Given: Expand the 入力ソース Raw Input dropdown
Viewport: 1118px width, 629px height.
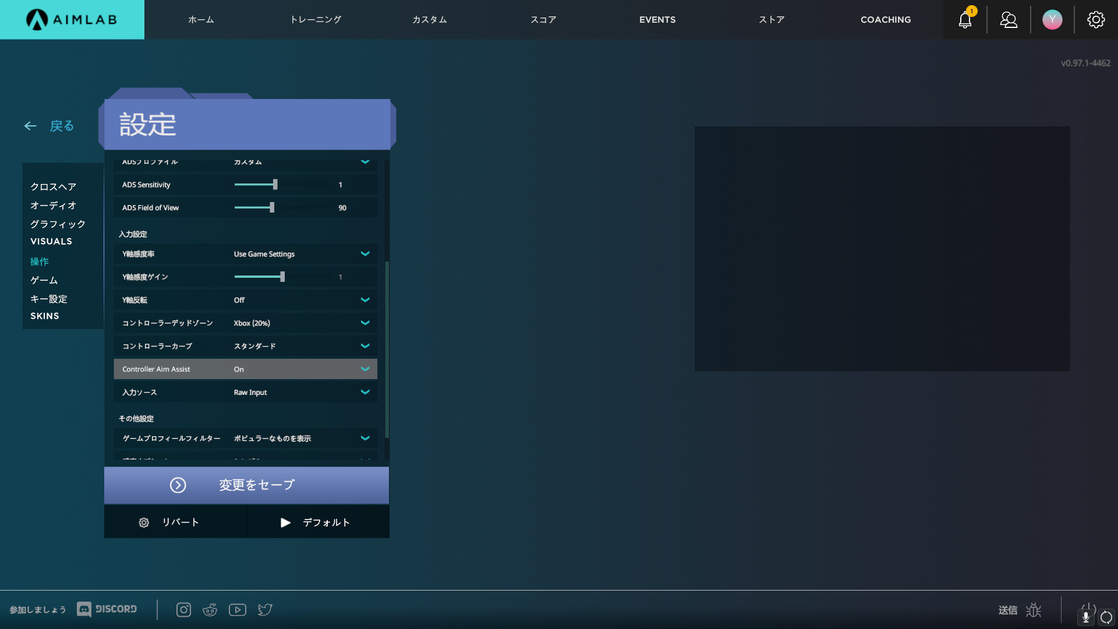Looking at the screenshot, I should (365, 393).
